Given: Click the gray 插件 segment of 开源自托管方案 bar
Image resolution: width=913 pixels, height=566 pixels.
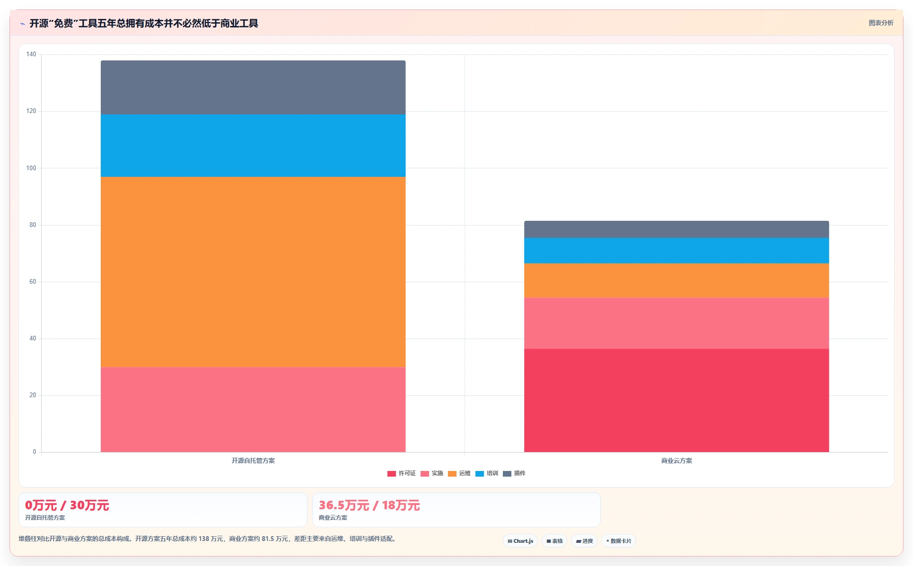Looking at the screenshot, I should point(253,87).
